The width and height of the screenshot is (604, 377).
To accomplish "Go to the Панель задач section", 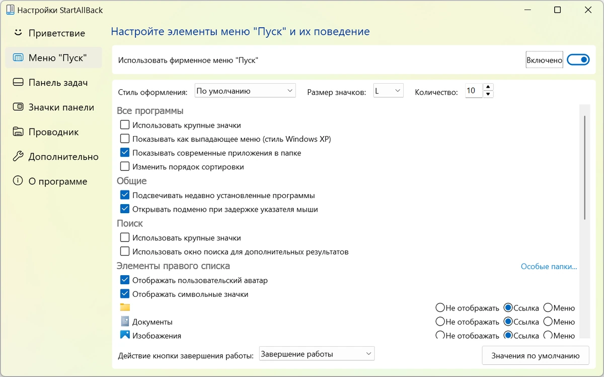I will pyautogui.click(x=53, y=82).
